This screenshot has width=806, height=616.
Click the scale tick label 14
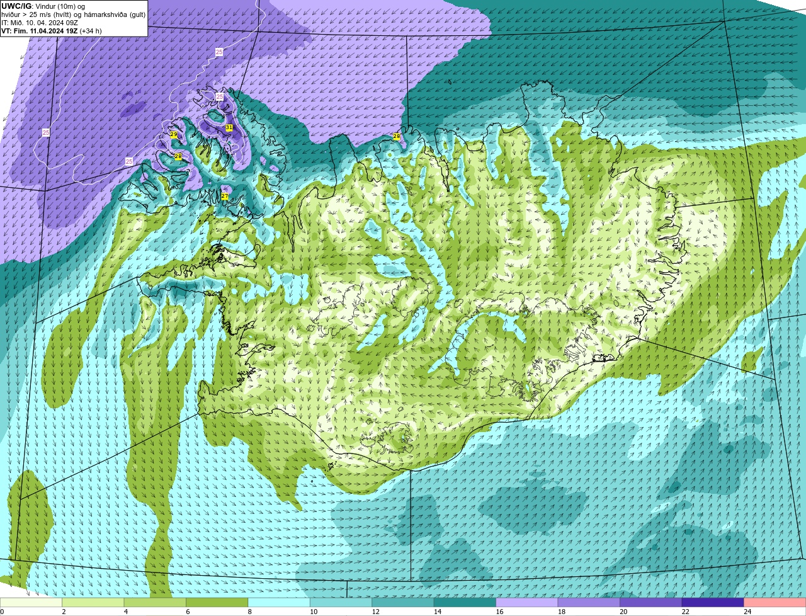[x=438, y=612]
